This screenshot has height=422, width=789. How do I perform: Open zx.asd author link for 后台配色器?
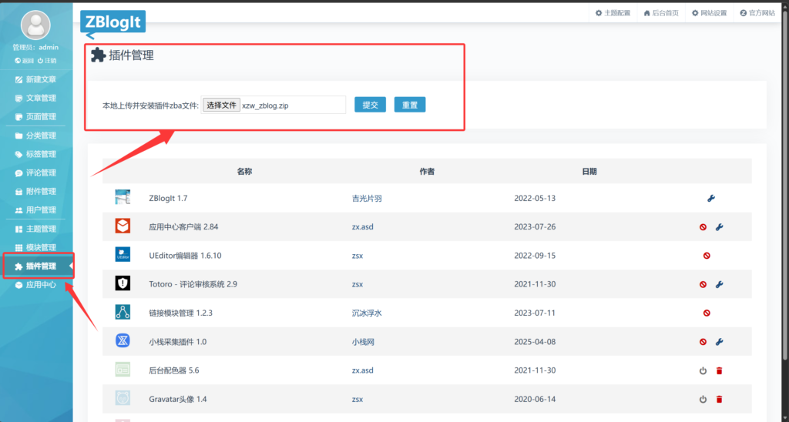click(x=362, y=370)
